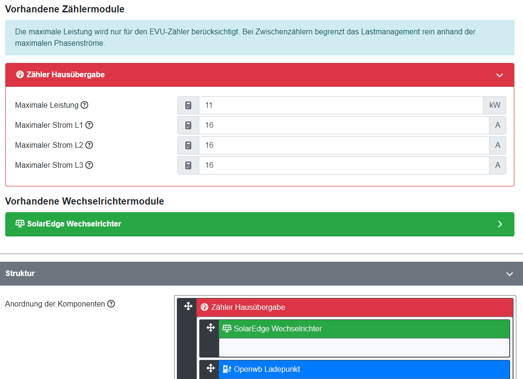Screen dimensions: 523x379
Task: Click the blue info notice about EVU-Zähler
Action: [x=259, y=38]
